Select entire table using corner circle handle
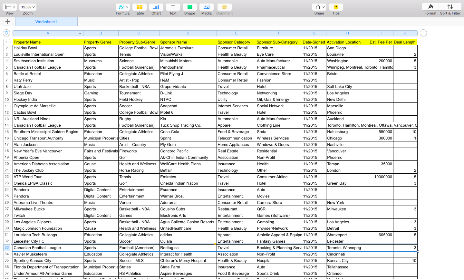 click(6, 33)
